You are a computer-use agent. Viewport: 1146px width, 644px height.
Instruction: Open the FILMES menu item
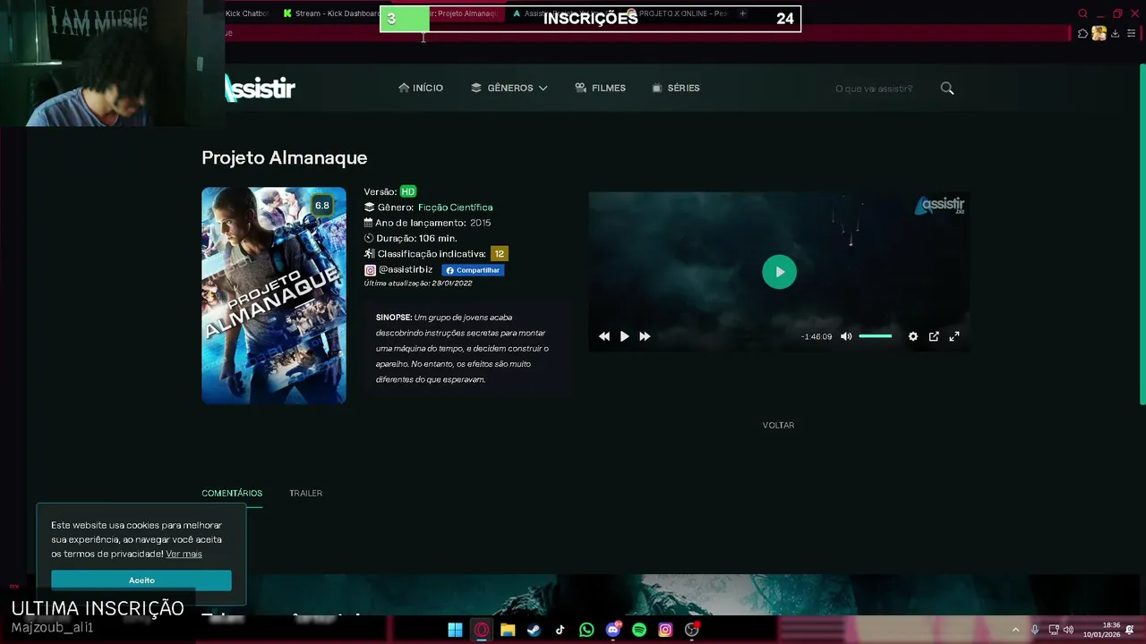pyautogui.click(x=600, y=88)
